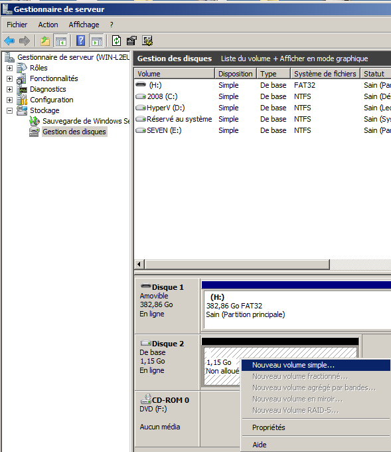Click the Up one level folder icon
This screenshot has width=391, height=452.
(45, 41)
